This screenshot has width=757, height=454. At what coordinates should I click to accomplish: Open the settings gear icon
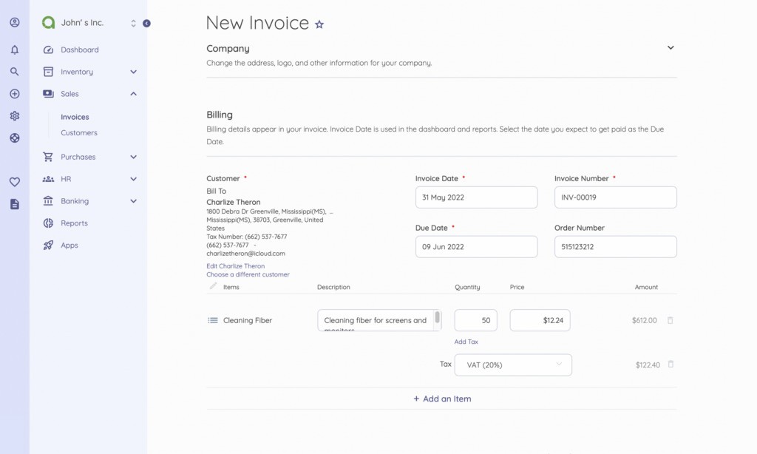coord(15,116)
